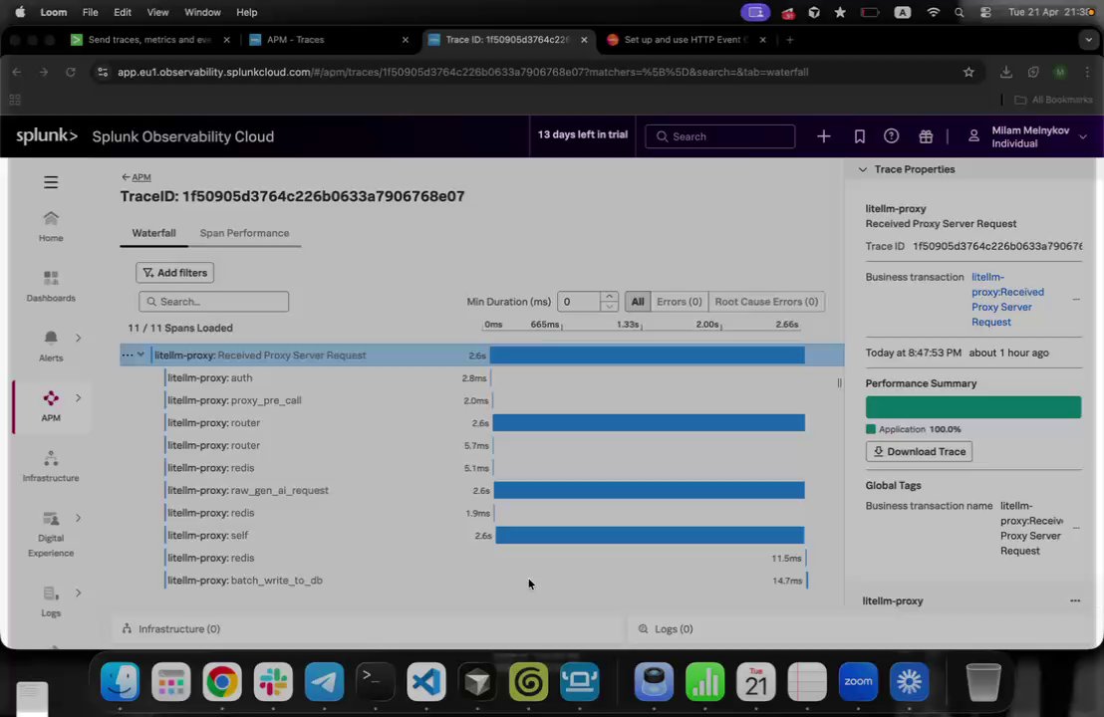Image resolution: width=1104 pixels, height=717 pixels.
Task: Open browser downloads icon
Action: 1005,72
